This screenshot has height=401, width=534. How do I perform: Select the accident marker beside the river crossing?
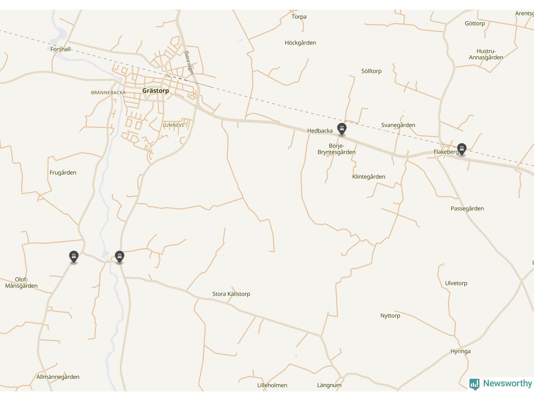click(x=119, y=256)
